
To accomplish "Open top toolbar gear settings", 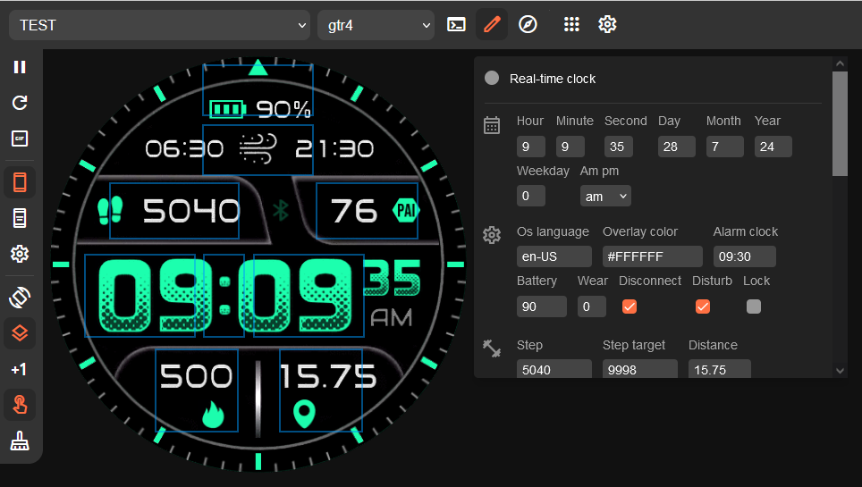I will (607, 25).
